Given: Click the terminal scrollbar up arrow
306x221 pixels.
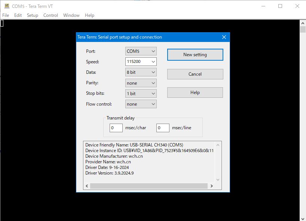Looking at the screenshot, I should click(x=303, y=23).
